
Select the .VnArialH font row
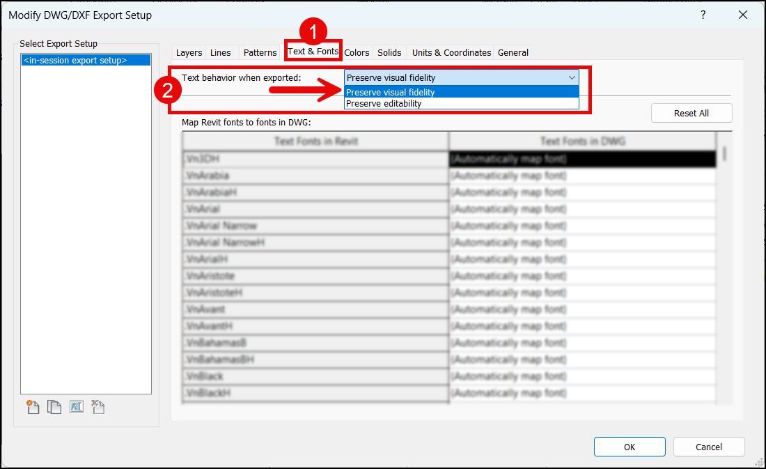(x=315, y=259)
